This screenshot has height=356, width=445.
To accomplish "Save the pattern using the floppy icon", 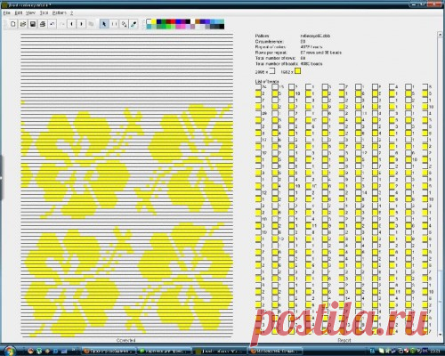I will (x=33, y=24).
